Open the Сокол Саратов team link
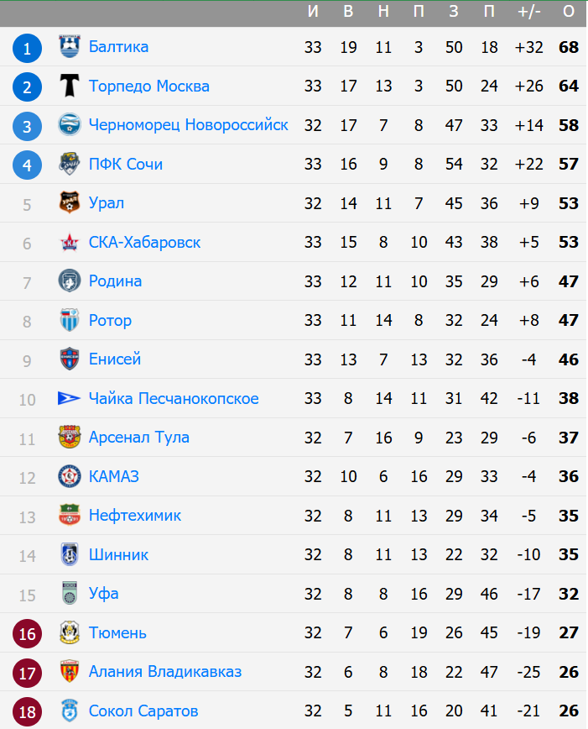Viewport: 588px width, 729px height. coord(143,711)
